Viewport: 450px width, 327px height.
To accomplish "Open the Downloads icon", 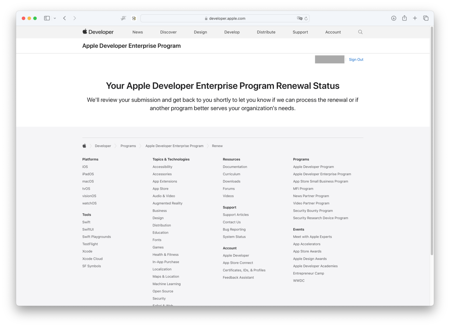I will [x=393, y=18].
